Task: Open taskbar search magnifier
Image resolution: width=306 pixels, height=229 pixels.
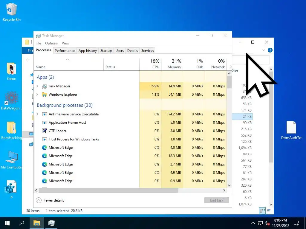Action: [22, 223]
